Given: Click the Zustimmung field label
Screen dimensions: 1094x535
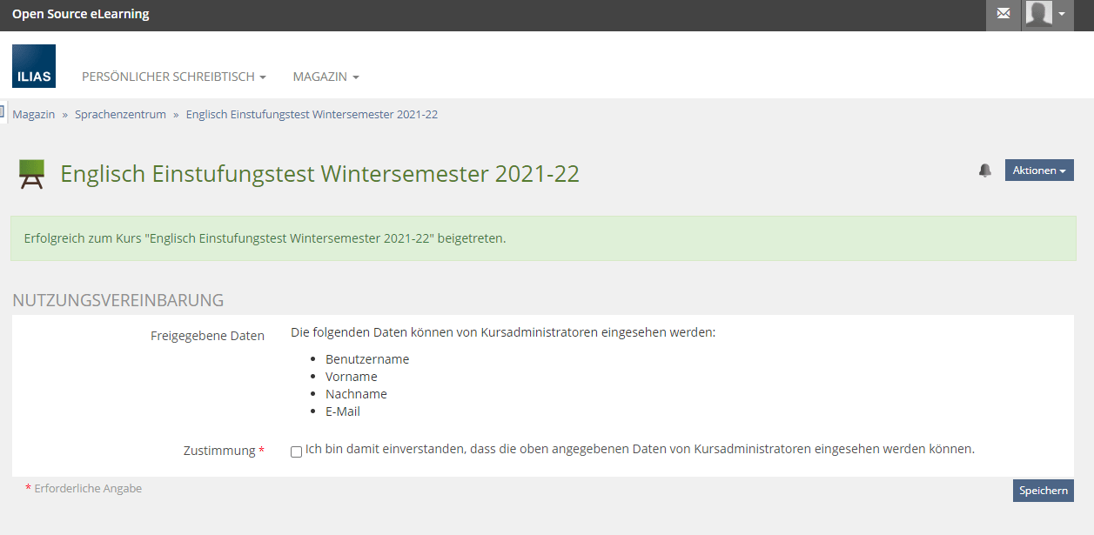Looking at the screenshot, I should coord(219,451).
